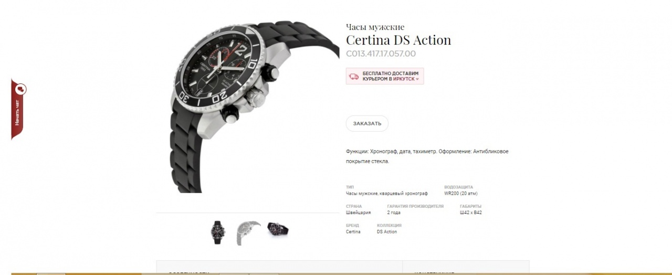The image size is (672, 275).
Task: Select the third angled watch thumbnail
Action: pos(278,229)
